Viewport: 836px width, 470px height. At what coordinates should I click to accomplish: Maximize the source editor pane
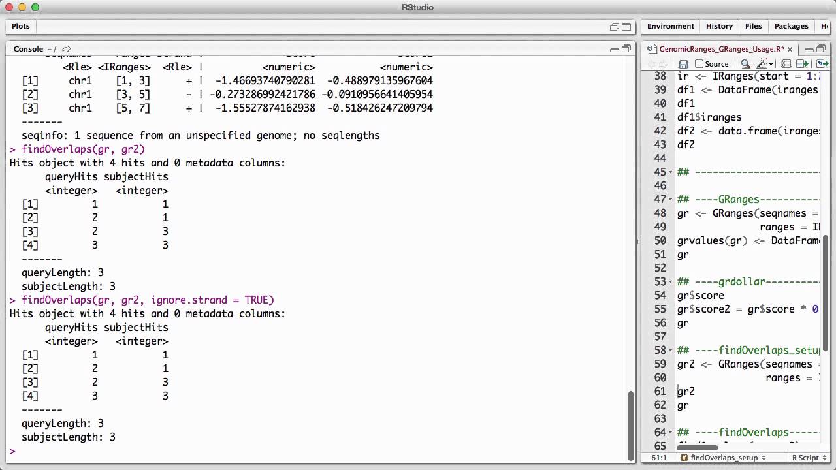pyautogui.click(x=821, y=49)
